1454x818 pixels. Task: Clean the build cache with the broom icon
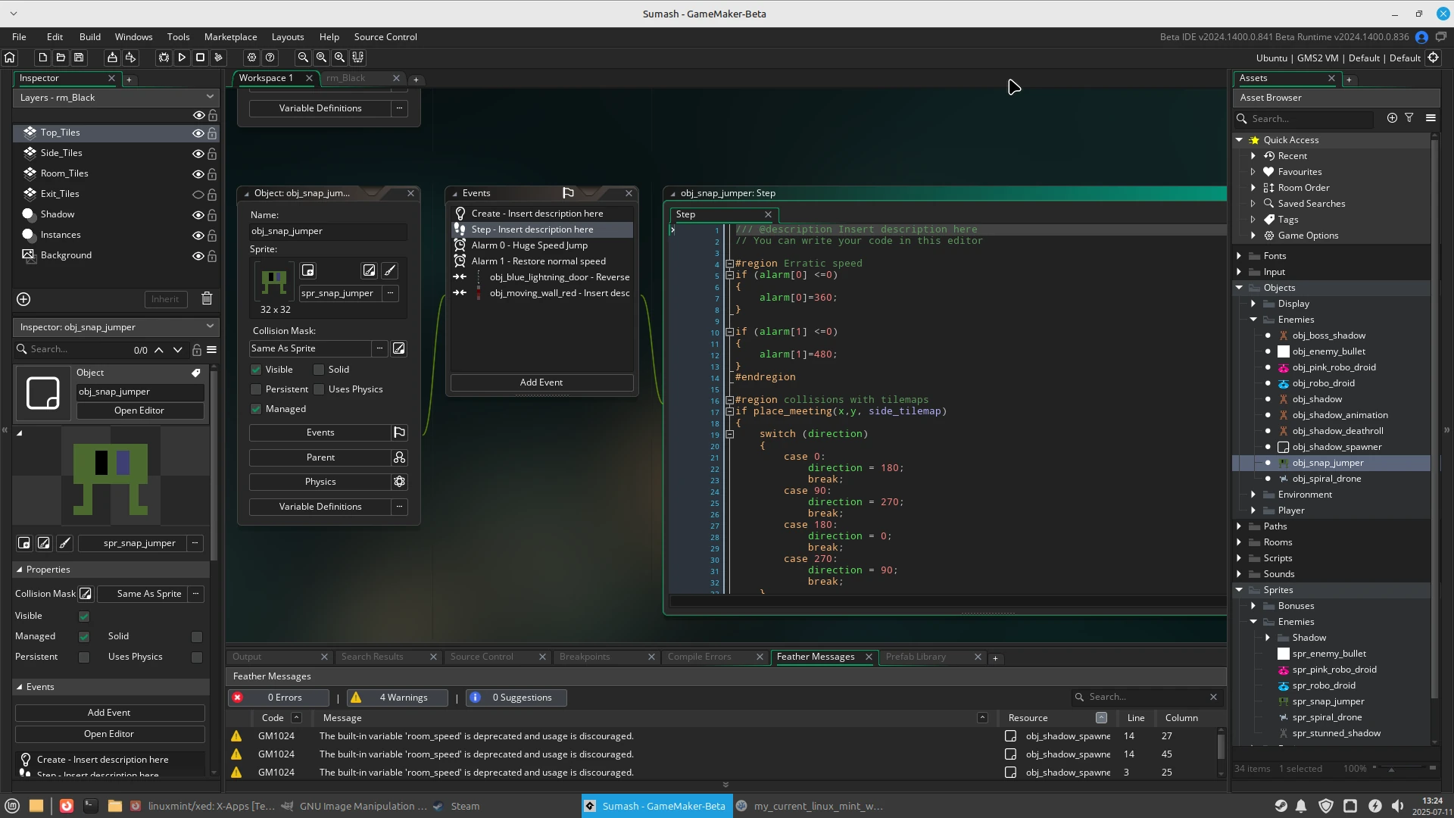tap(218, 58)
